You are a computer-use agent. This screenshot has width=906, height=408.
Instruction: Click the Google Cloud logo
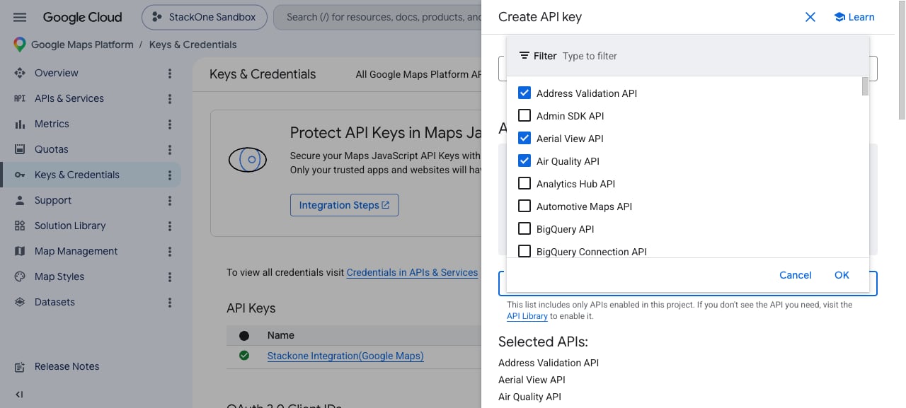(x=82, y=17)
